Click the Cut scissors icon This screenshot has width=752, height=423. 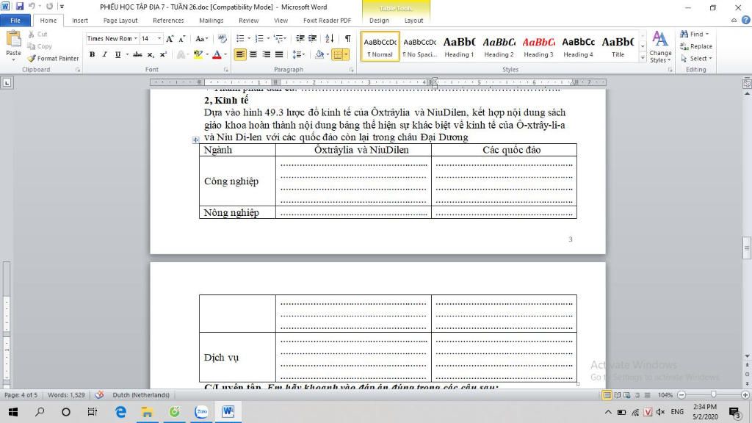[x=31, y=34]
